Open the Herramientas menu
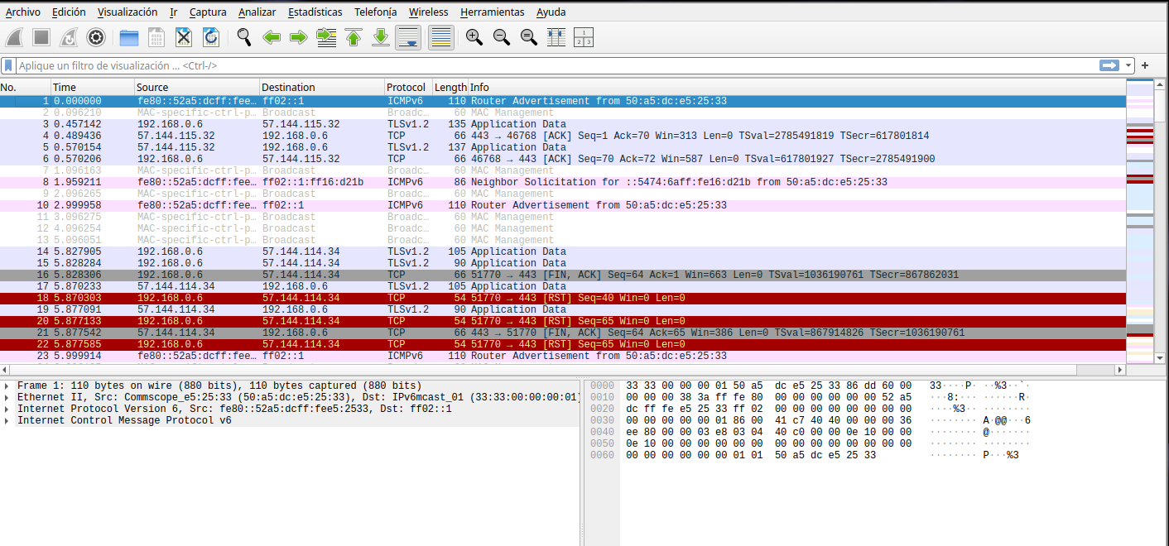Screen dimensions: 1169x546 tap(492, 12)
